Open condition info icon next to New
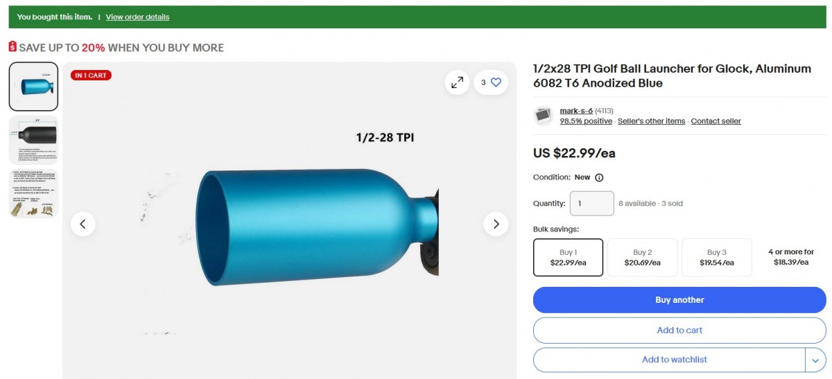Image resolution: width=832 pixels, height=379 pixels. point(599,177)
